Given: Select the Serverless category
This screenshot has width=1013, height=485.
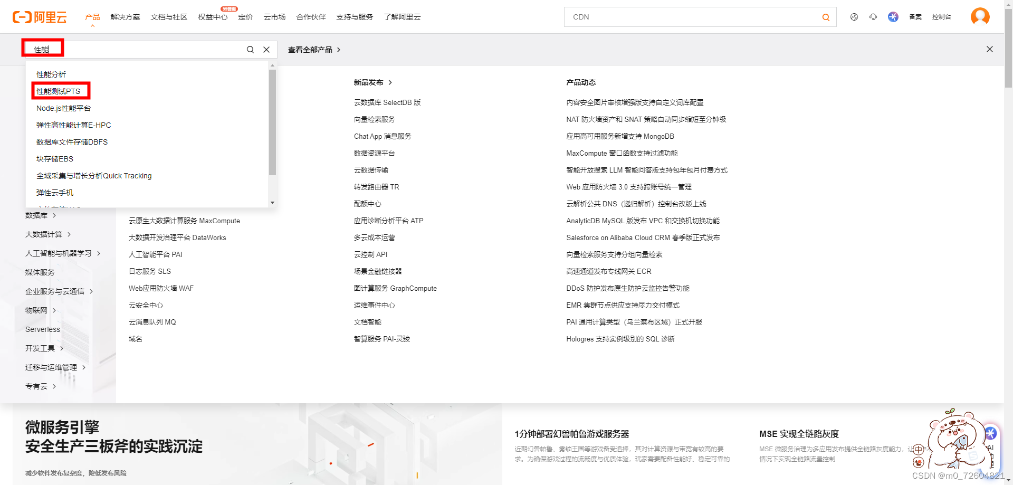Looking at the screenshot, I should (43, 329).
